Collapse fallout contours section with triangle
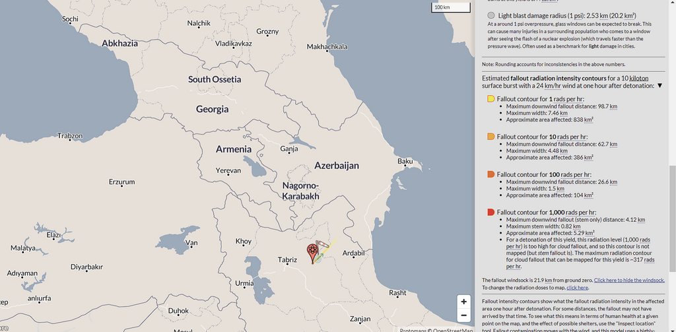 (660, 86)
